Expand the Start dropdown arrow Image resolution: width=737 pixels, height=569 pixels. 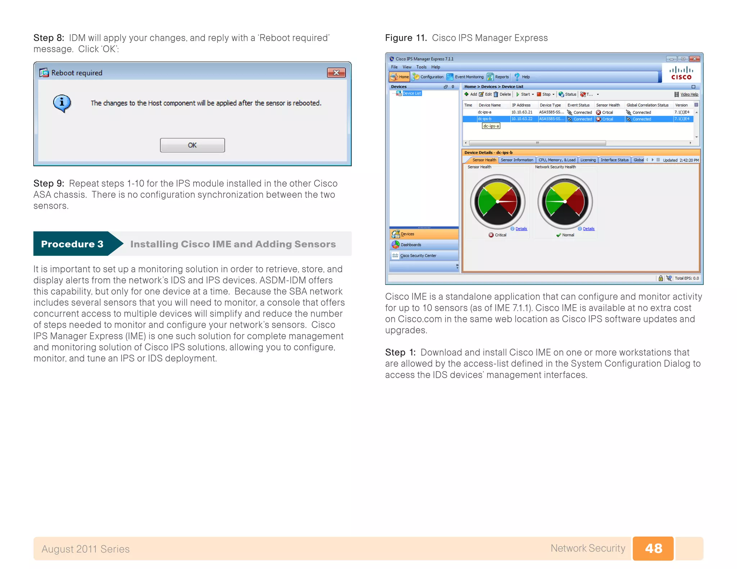coord(533,95)
